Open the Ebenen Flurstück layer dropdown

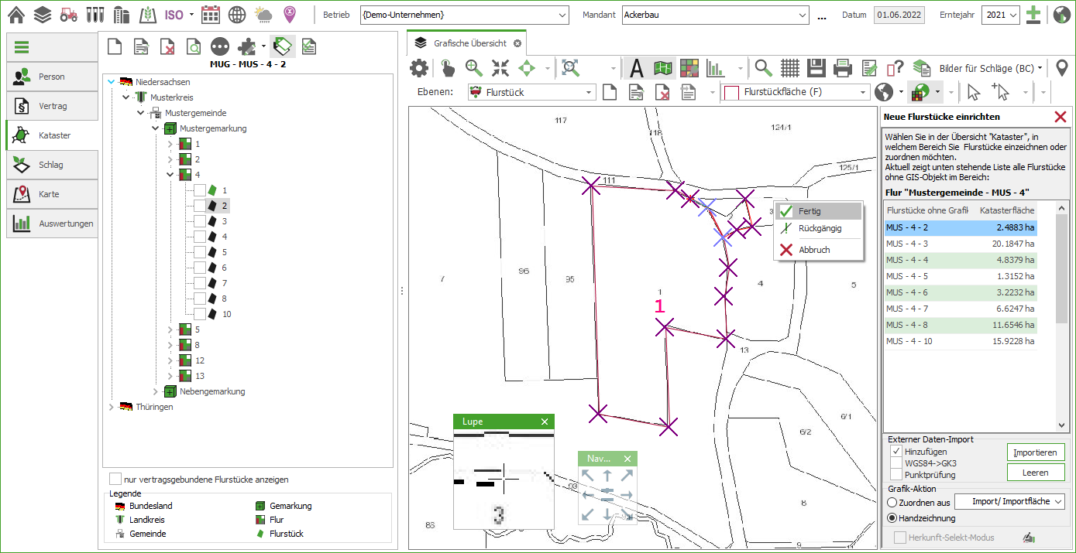coord(590,93)
